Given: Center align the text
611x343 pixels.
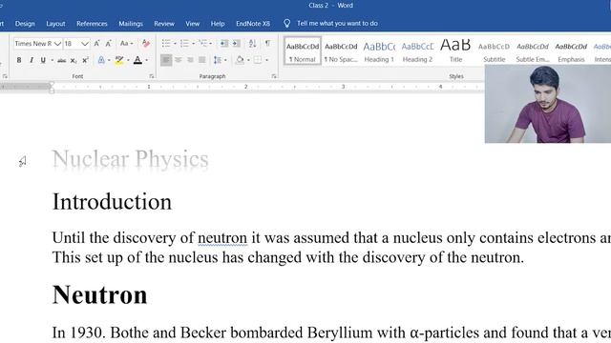Looking at the screenshot, I should click(179, 60).
